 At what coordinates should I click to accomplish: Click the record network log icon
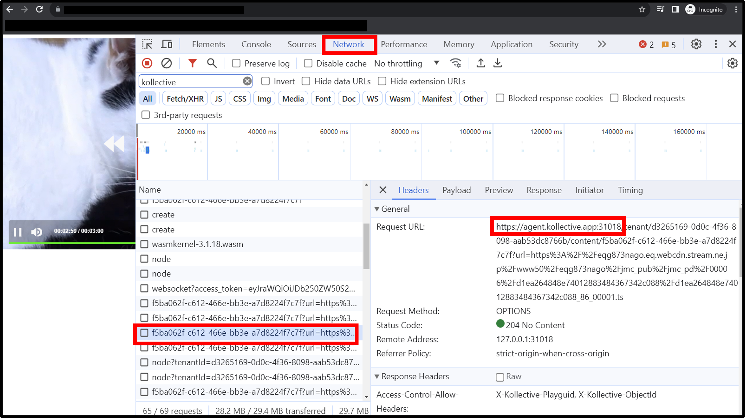pos(147,63)
